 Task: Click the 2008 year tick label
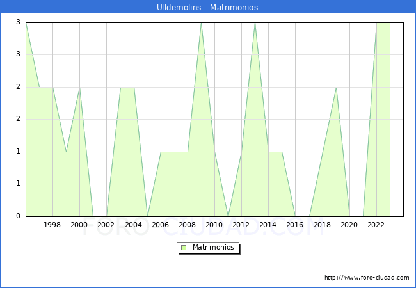(188, 225)
